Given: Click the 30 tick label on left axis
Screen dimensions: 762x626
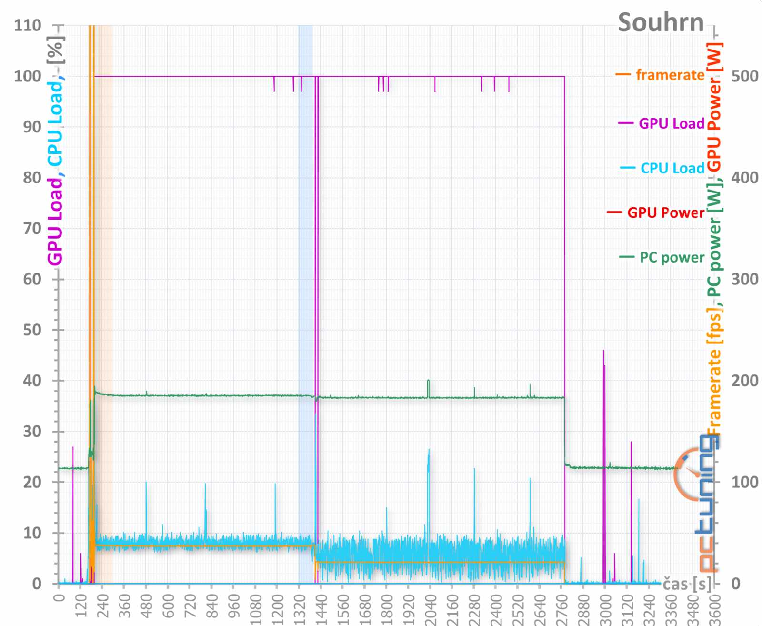Looking at the screenshot, I should pyautogui.click(x=32, y=432).
